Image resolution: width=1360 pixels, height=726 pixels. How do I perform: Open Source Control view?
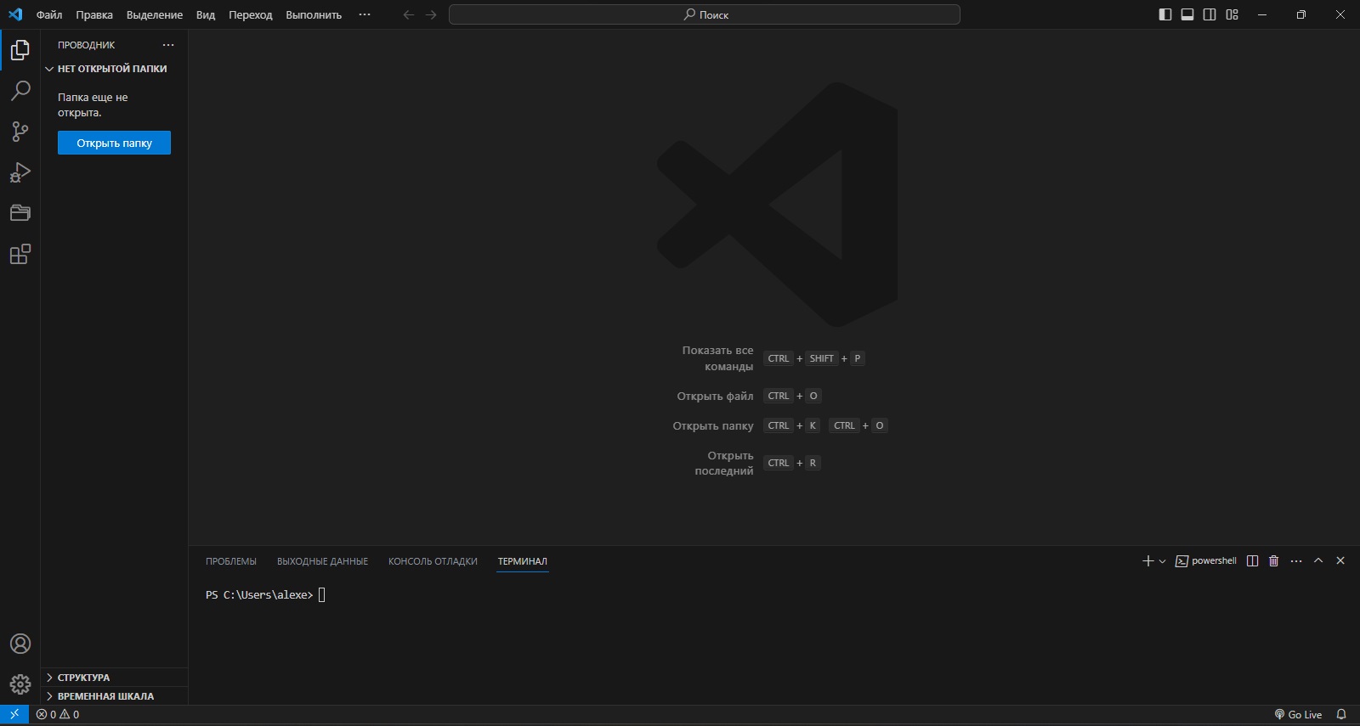pyautogui.click(x=20, y=132)
